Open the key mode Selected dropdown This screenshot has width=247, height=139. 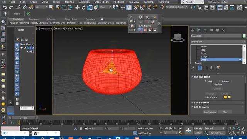[x=215, y=129]
